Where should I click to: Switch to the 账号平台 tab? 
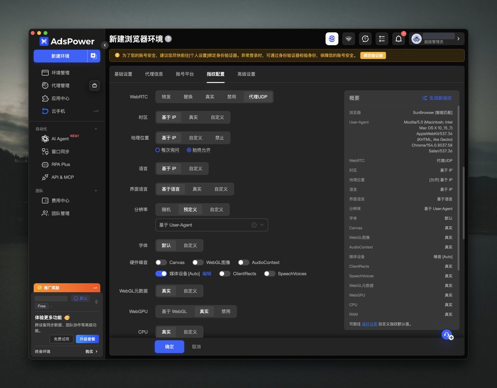pos(185,74)
